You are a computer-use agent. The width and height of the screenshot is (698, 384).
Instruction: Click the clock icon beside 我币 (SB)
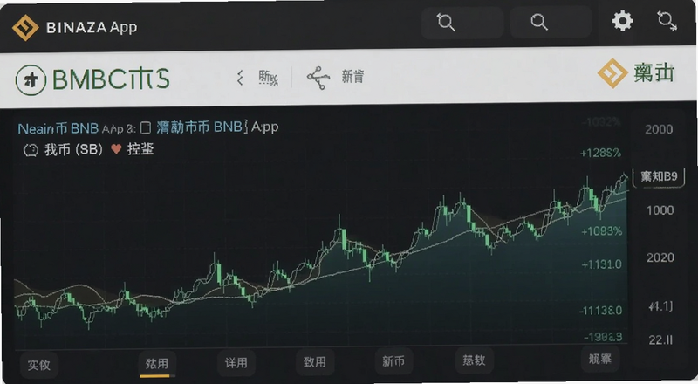(31, 150)
